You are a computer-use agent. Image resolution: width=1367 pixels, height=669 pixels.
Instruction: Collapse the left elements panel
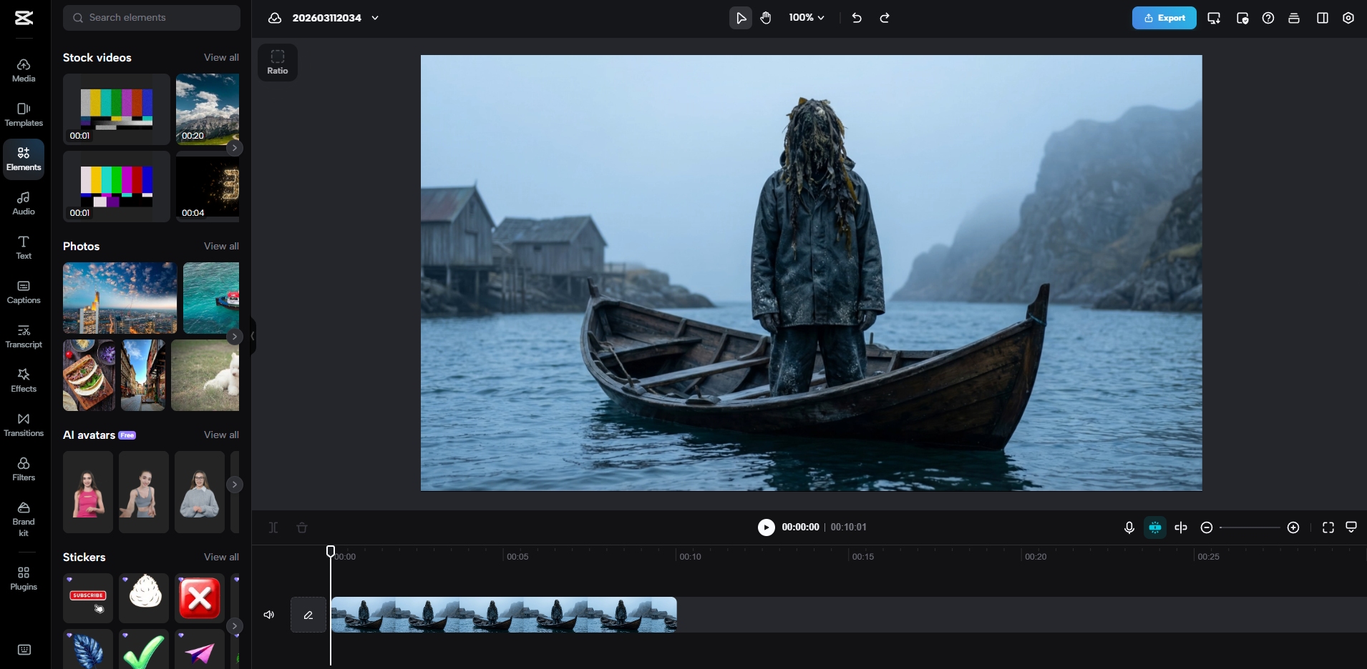[x=252, y=336]
